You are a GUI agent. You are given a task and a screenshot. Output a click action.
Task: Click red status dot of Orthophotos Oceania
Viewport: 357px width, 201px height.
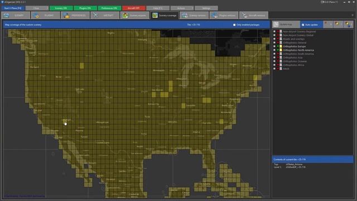(x=278, y=61)
